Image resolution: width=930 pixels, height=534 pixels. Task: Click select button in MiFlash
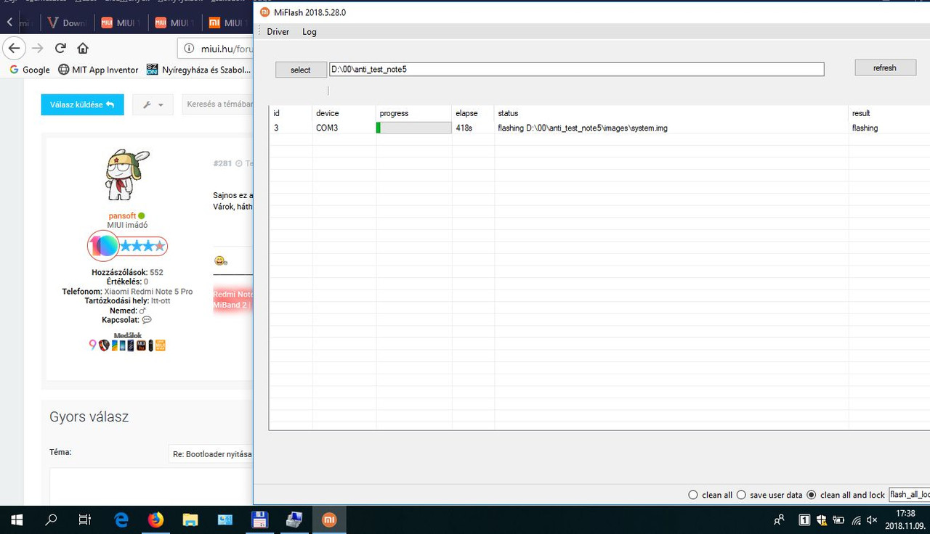tap(301, 70)
